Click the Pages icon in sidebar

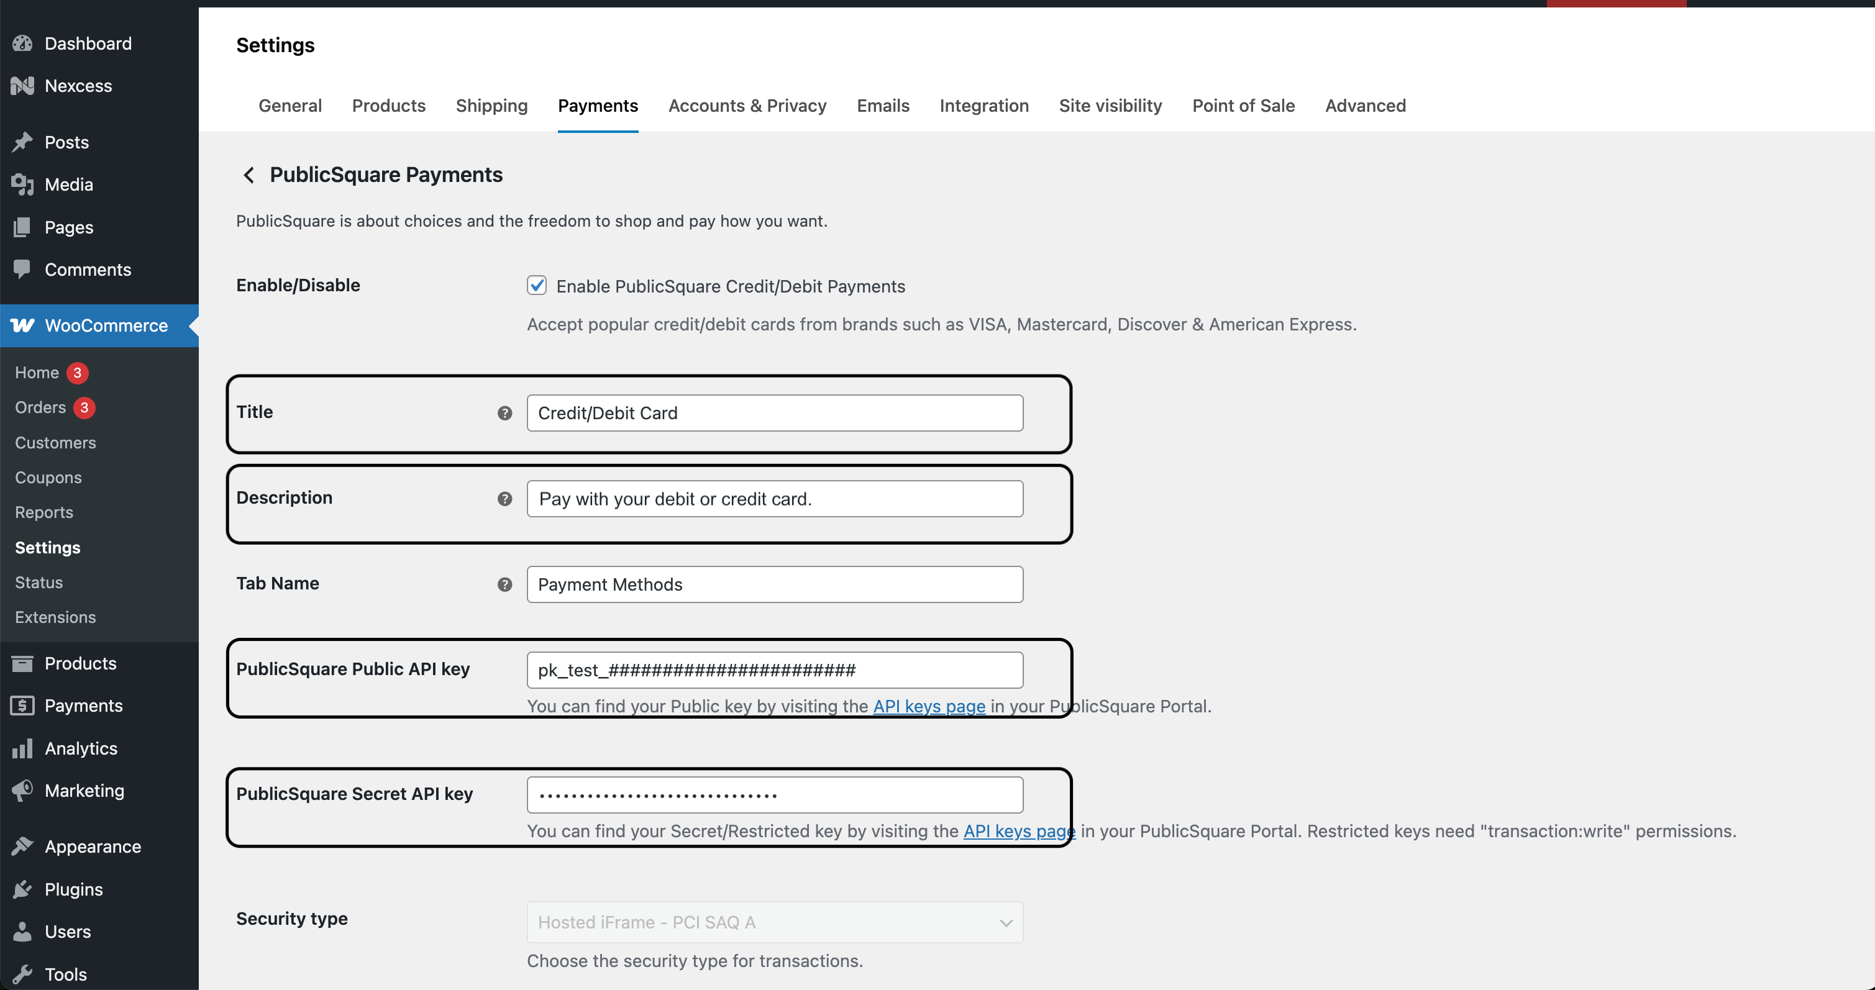point(22,227)
